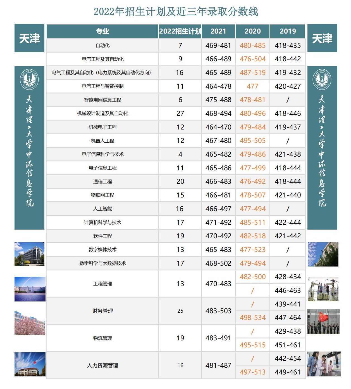Select the 2022招生计划 column header
This screenshot has height=389, width=351.
click(181, 31)
